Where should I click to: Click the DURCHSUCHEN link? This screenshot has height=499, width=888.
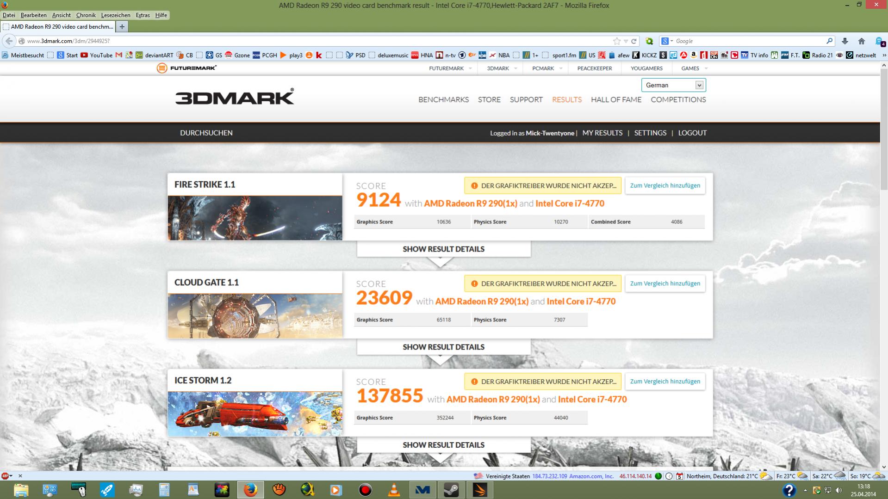[x=206, y=133]
